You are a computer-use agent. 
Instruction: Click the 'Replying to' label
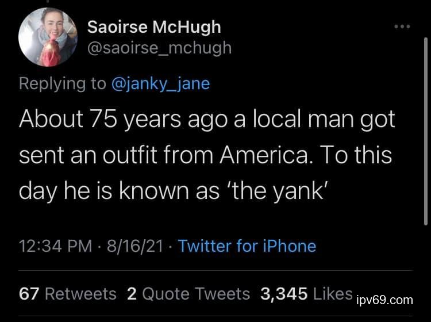[x=62, y=84]
